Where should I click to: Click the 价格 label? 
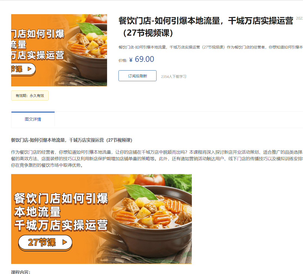(x=123, y=60)
